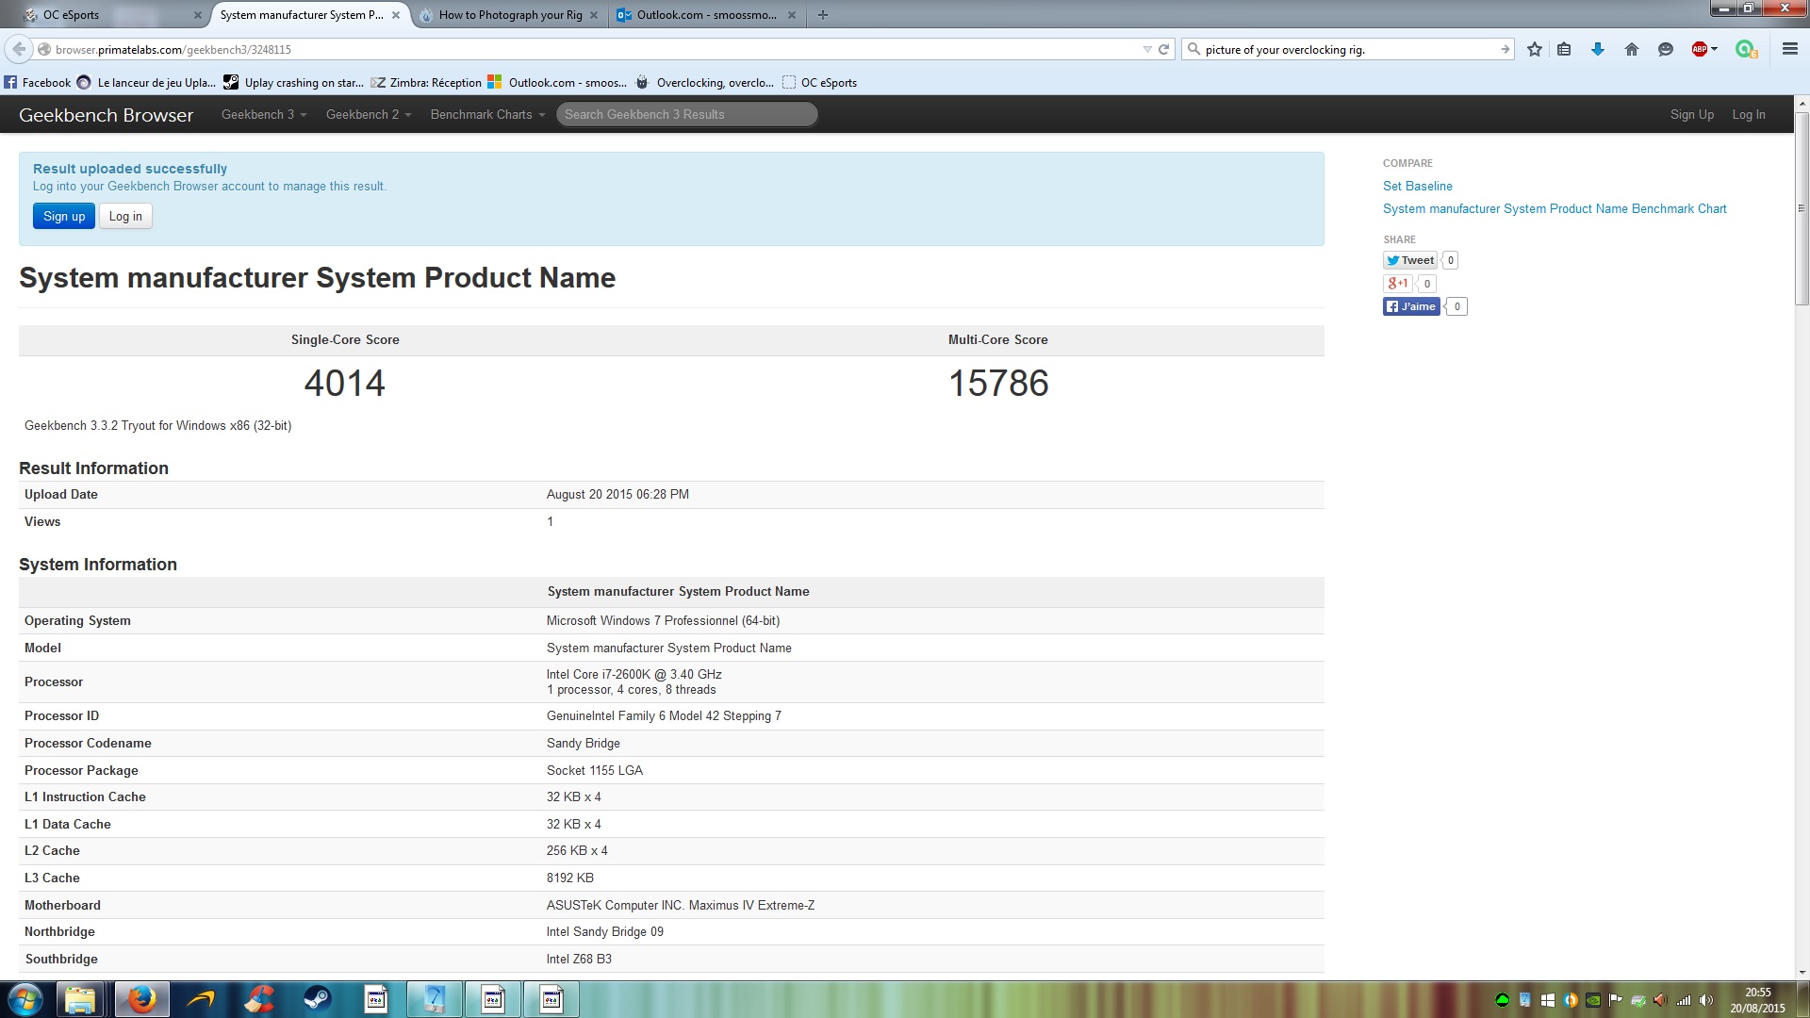The width and height of the screenshot is (1810, 1018).
Task: Open Uplay crashing on star... bookmark
Action: [x=293, y=83]
